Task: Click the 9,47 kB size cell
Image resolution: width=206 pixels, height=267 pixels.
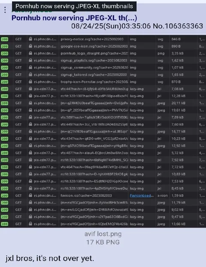Action: point(177,217)
